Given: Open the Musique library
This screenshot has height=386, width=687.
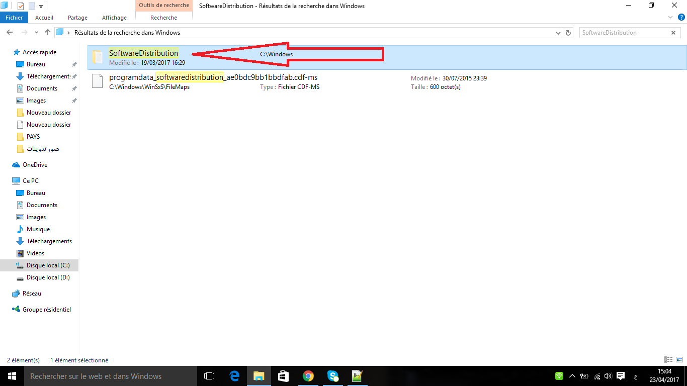Looking at the screenshot, I should 38,229.
